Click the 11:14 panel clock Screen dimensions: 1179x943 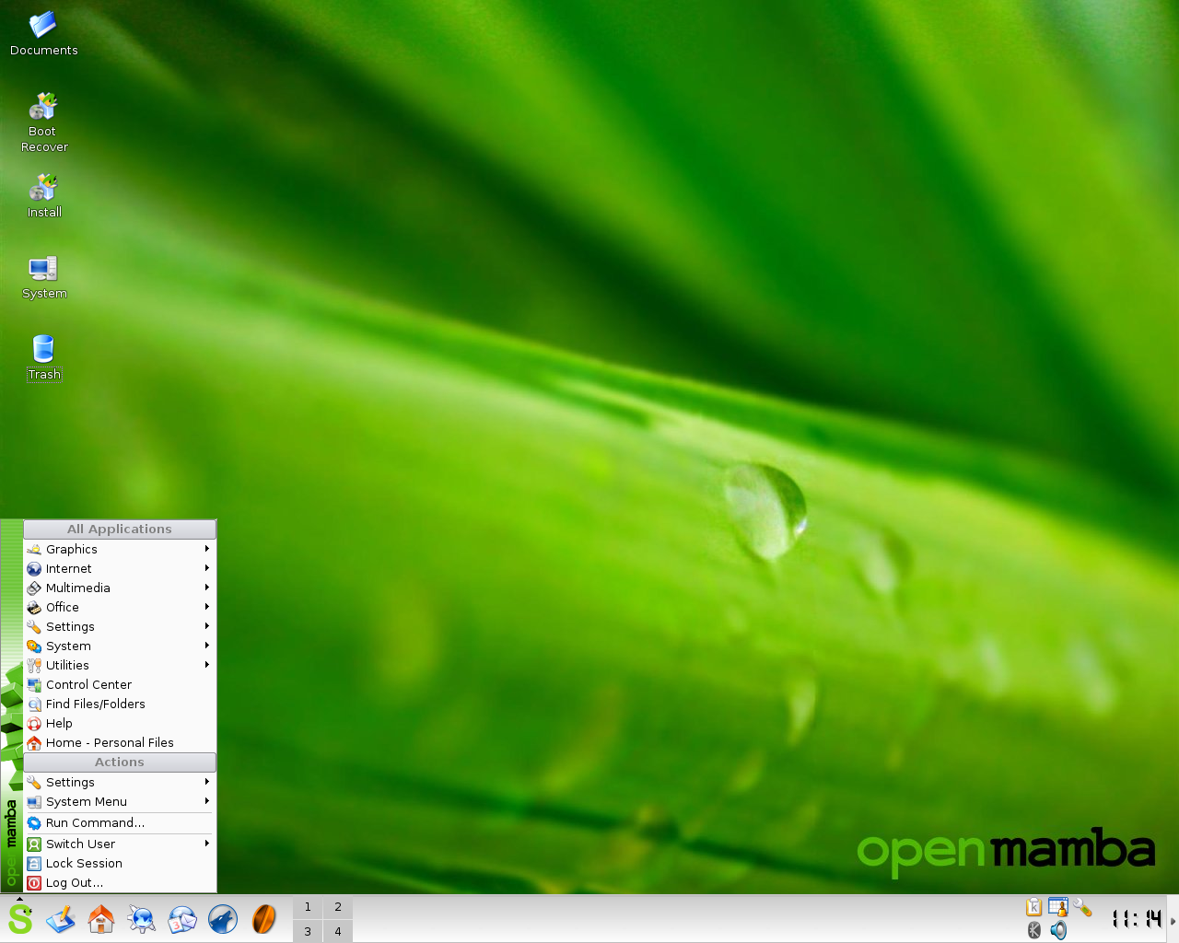point(1137,919)
